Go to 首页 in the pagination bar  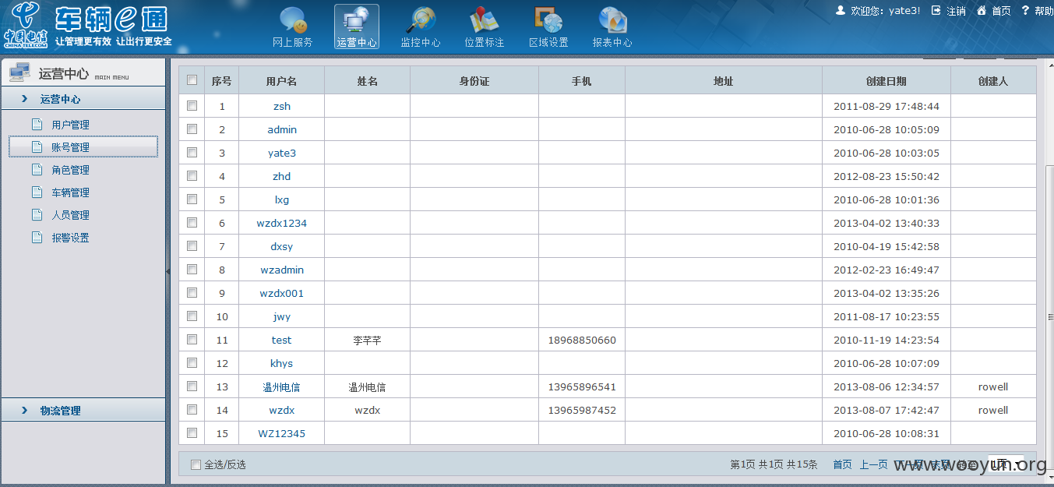click(x=842, y=464)
